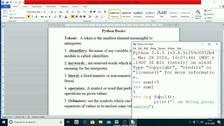
Task: Click the Sort icon in Paragraph group
Action: (99, 12)
